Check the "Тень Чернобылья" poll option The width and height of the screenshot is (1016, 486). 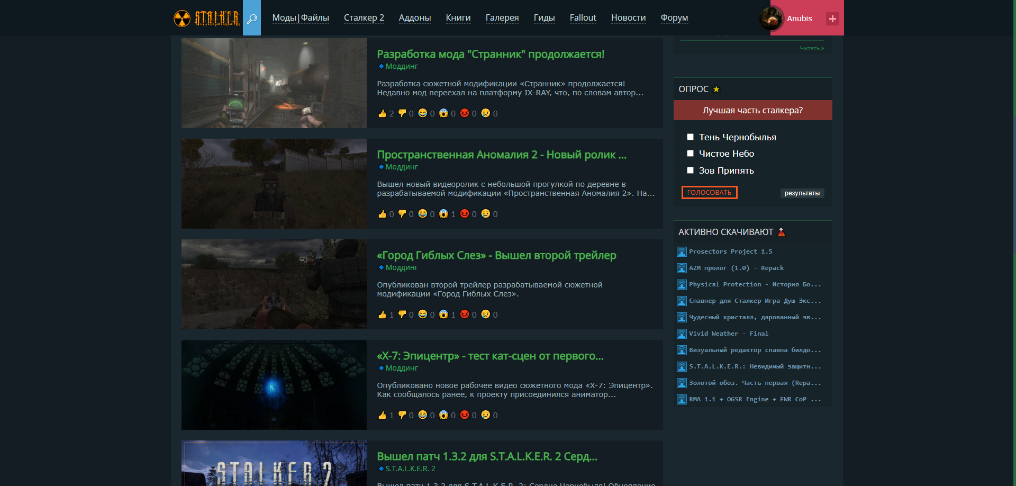click(690, 137)
